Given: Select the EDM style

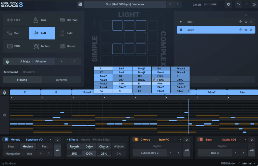Looking at the screenshot, I should pos(16,46).
